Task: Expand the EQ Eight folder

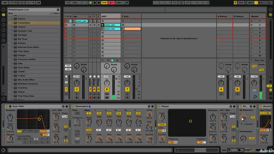Action: 12,35
